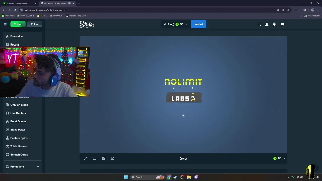
Task: Open File Explorer from the taskbar
Action: tap(189, 177)
